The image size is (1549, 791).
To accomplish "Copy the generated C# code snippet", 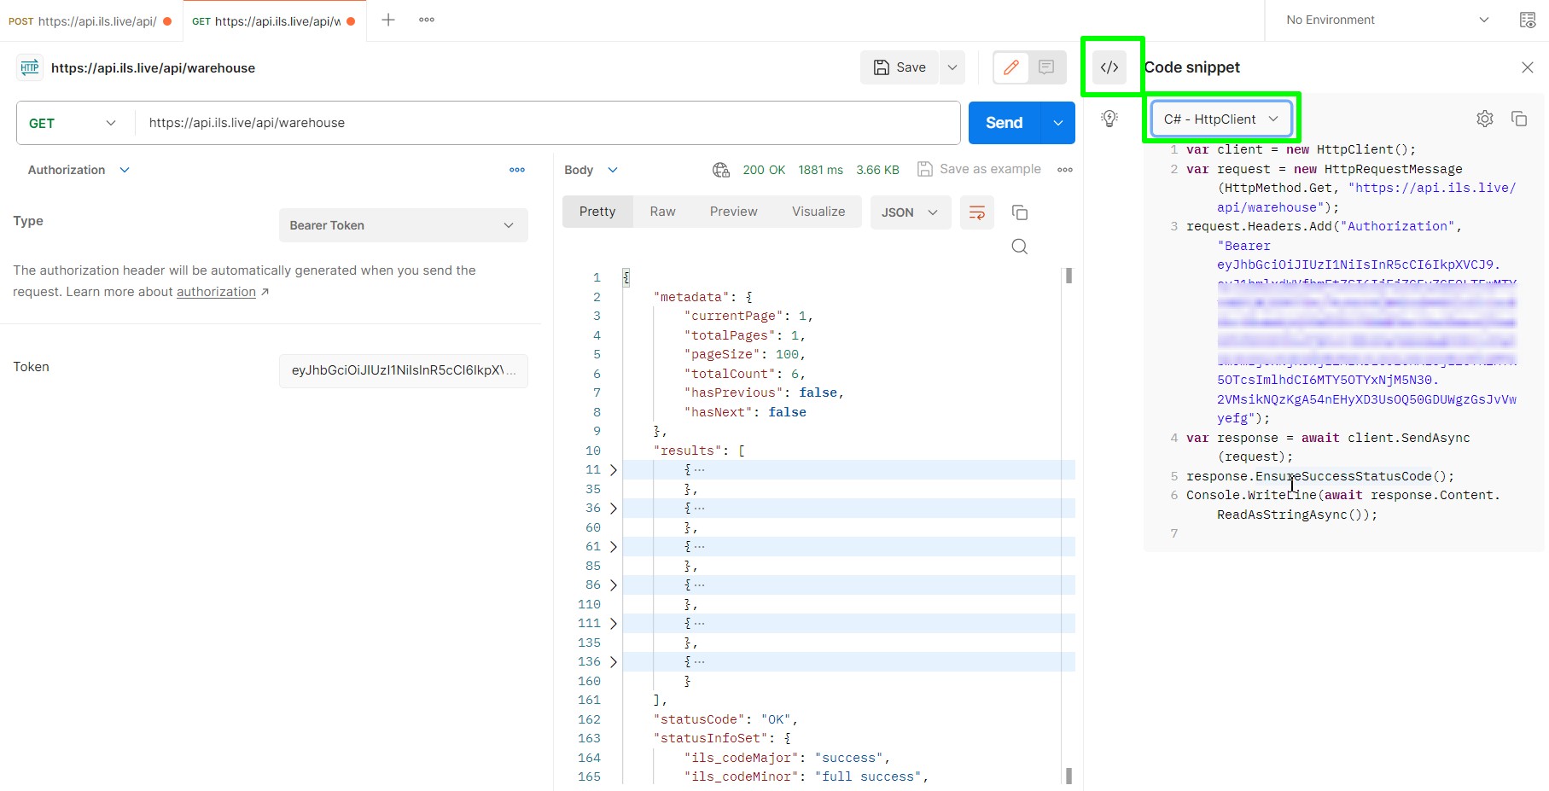I will [x=1520, y=119].
